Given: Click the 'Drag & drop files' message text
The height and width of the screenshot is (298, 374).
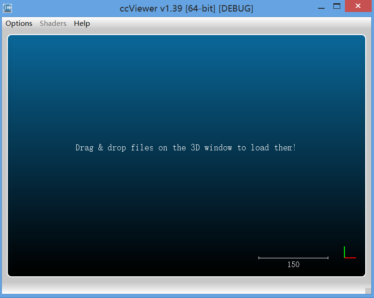Looking at the screenshot, I should pyautogui.click(x=186, y=148).
